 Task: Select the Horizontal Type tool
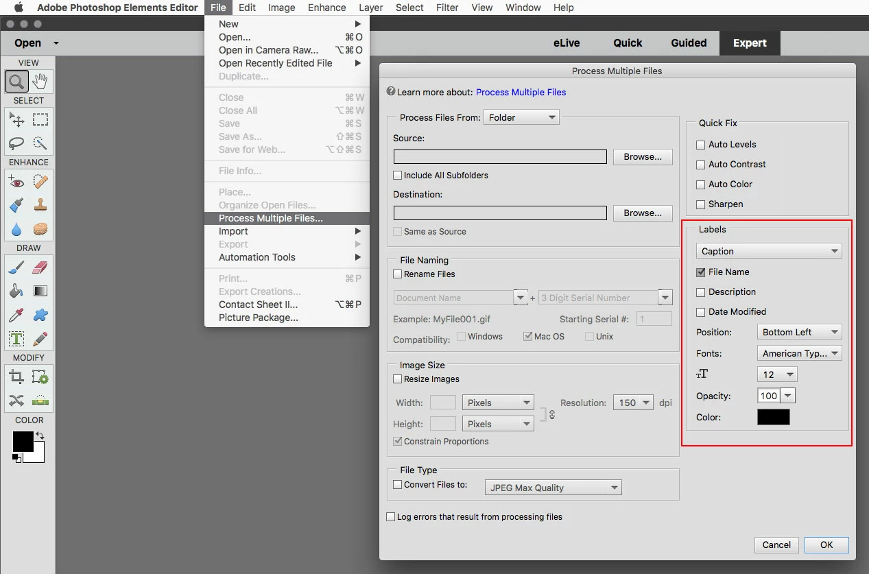coord(16,339)
